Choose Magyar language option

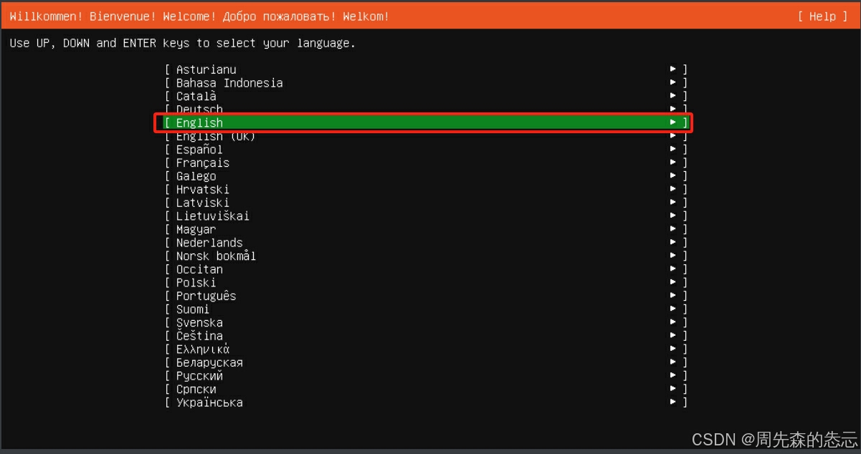(x=426, y=230)
